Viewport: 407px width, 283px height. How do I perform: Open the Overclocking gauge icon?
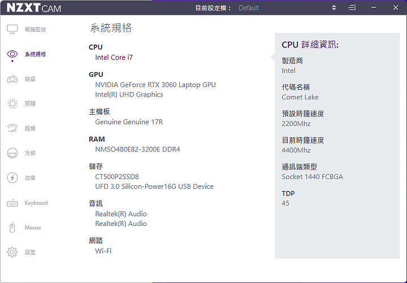tap(12, 128)
